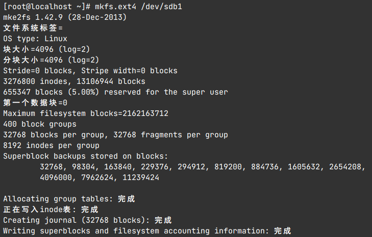Click the '400 block groups' line

(39, 124)
